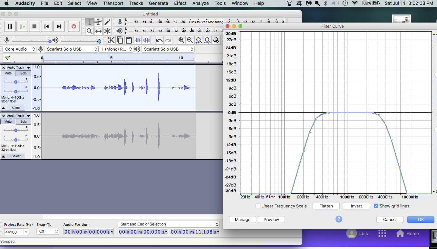Open the Effect menu
The image size is (437, 249).
[180, 3]
